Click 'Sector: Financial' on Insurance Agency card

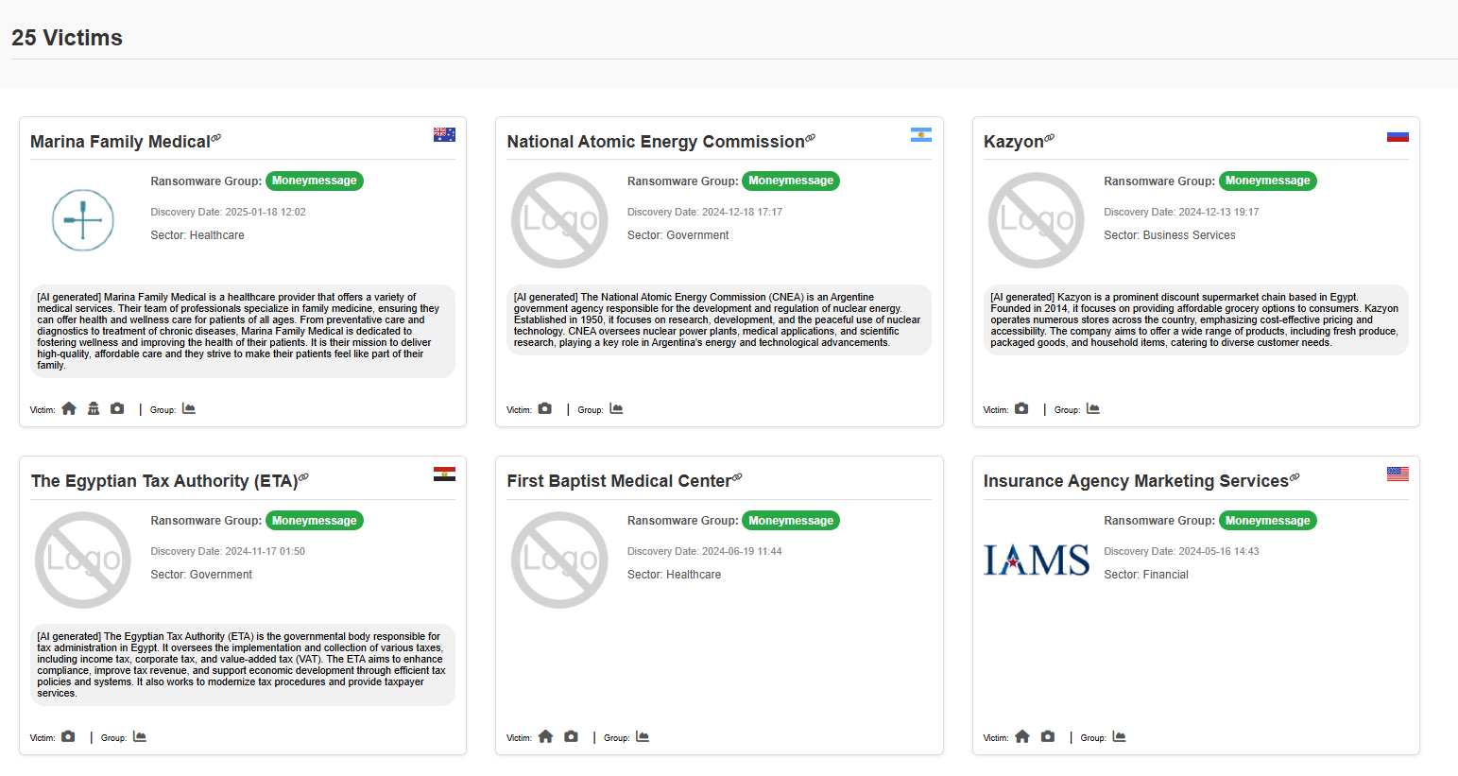coord(1146,575)
